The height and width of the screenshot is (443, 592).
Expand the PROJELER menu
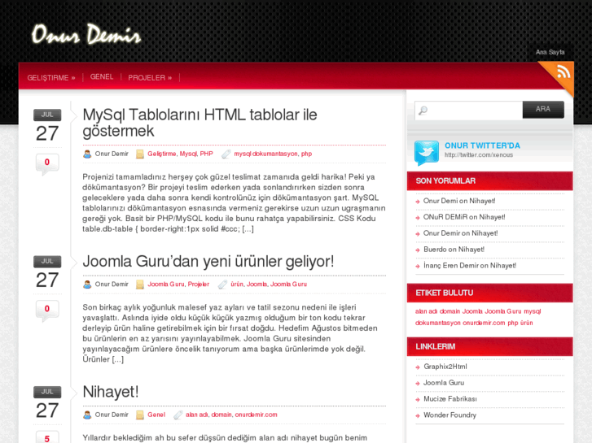click(150, 78)
